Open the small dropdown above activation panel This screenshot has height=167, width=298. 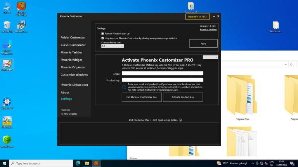coord(210,57)
